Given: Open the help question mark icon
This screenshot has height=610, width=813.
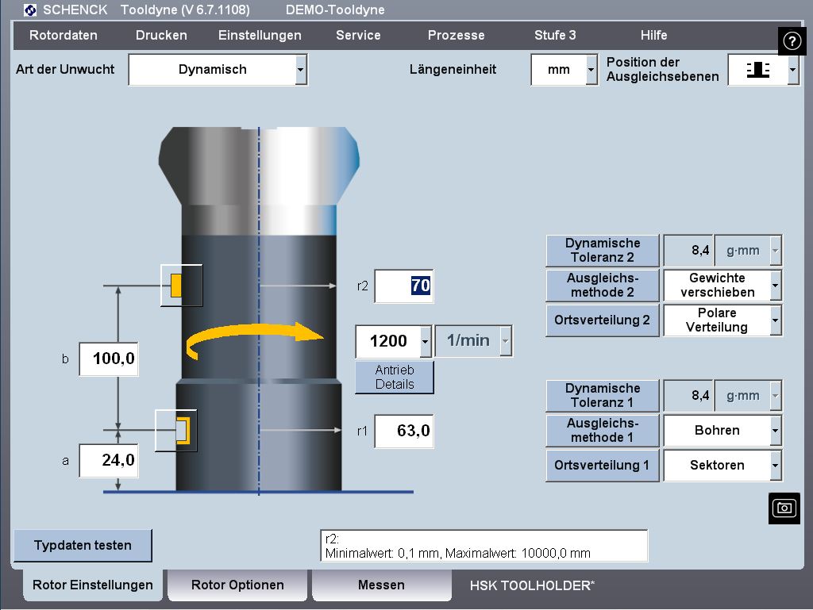Looking at the screenshot, I should [x=792, y=40].
